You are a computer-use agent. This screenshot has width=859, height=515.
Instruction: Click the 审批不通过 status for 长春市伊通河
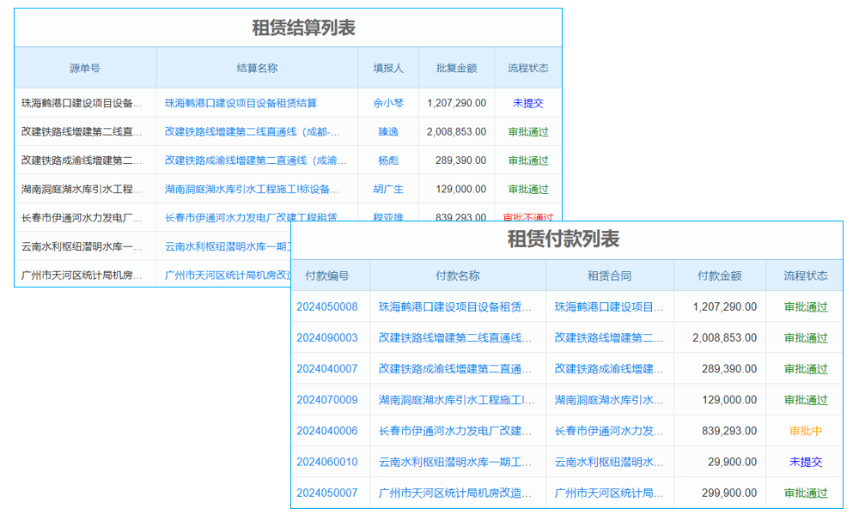[527, 217]
